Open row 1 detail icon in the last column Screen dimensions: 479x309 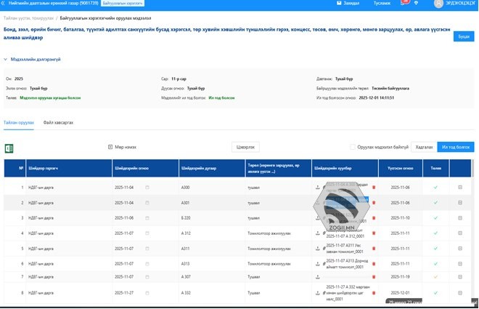(459, 188)
